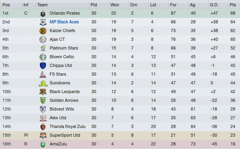
Task: Click the Ajax CT crest icon
Action: coord(43,40)
